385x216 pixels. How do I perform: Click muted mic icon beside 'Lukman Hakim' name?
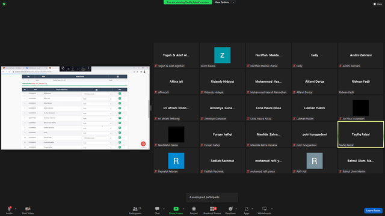coord(294,119)
